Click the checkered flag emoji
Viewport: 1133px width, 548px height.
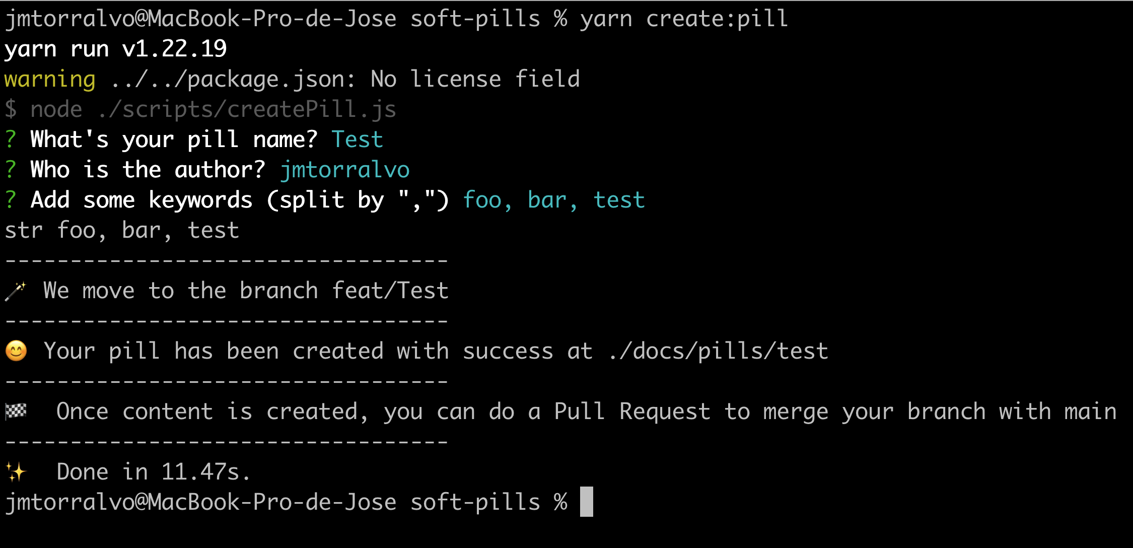coord(16,412)
